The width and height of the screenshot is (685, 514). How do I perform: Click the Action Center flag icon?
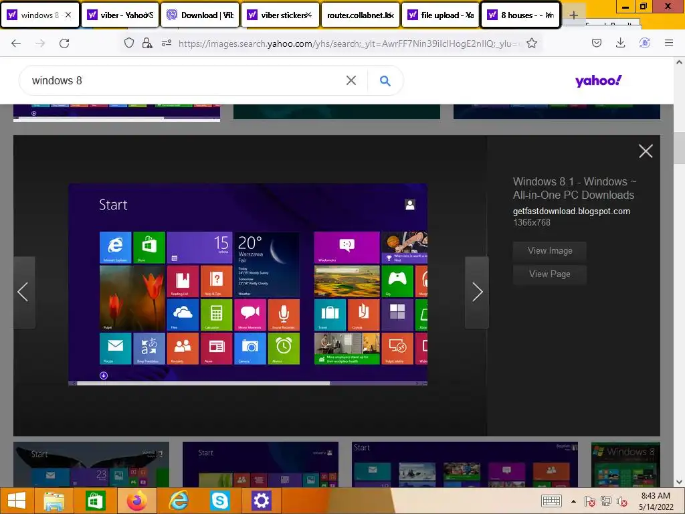[x=589, y=501]
